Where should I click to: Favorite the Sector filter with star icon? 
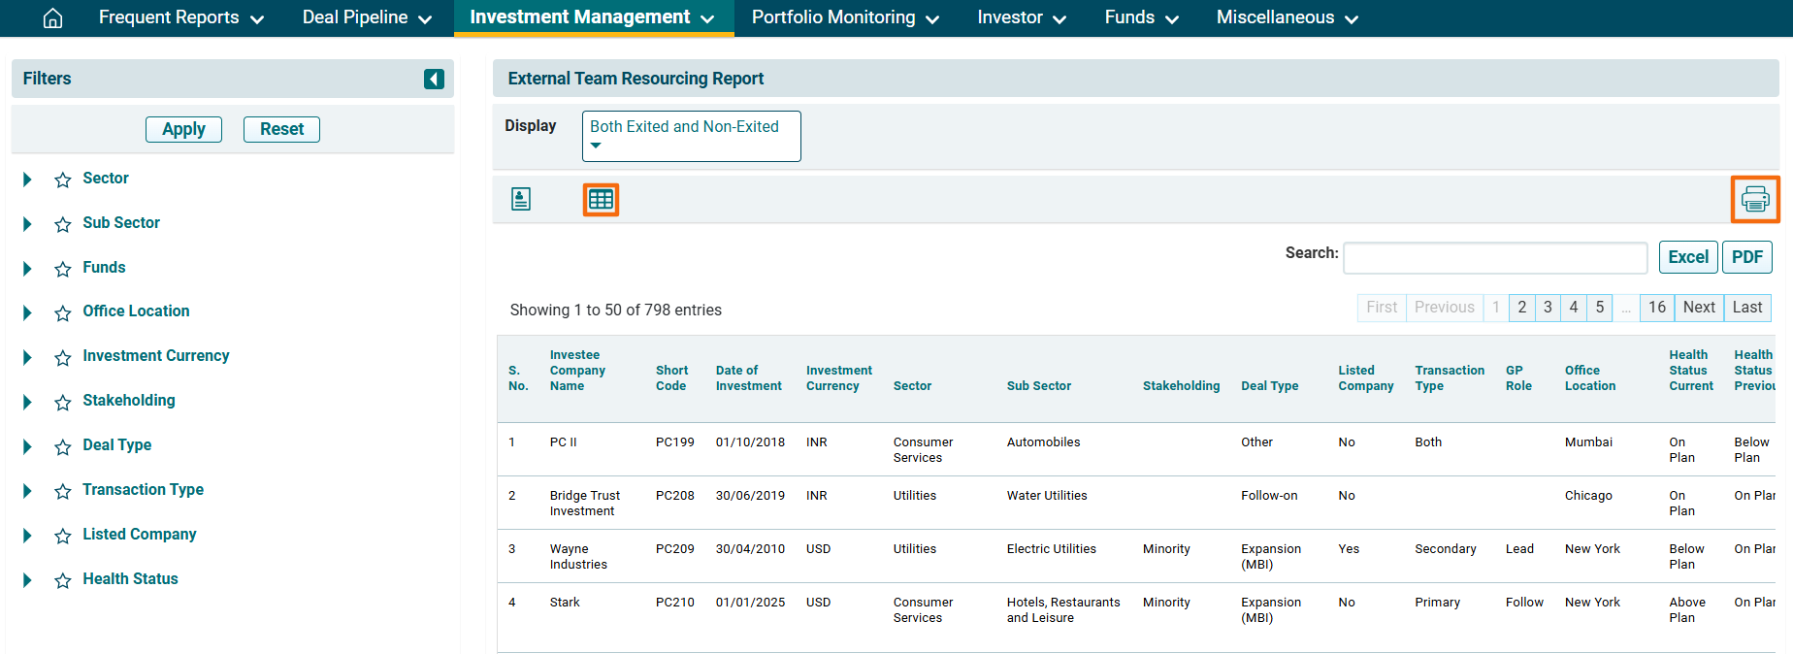point(63,180)
